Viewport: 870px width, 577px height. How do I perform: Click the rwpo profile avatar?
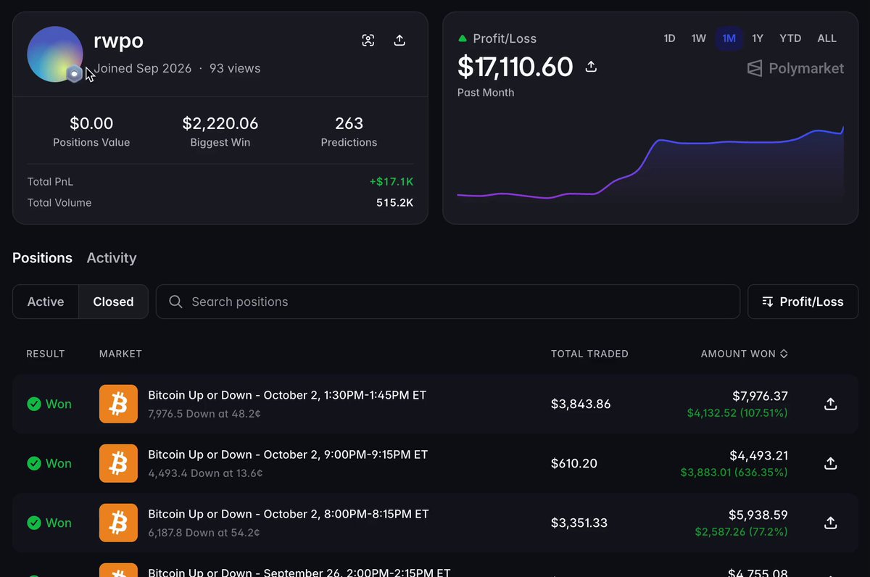[x=55, y=54]
